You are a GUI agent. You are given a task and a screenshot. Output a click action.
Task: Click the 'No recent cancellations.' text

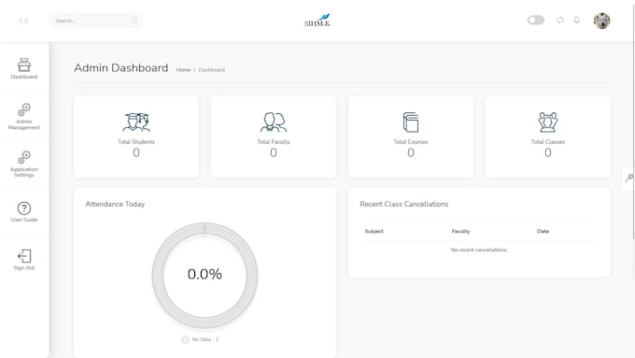pyautogui.click(x=479, y=250)
